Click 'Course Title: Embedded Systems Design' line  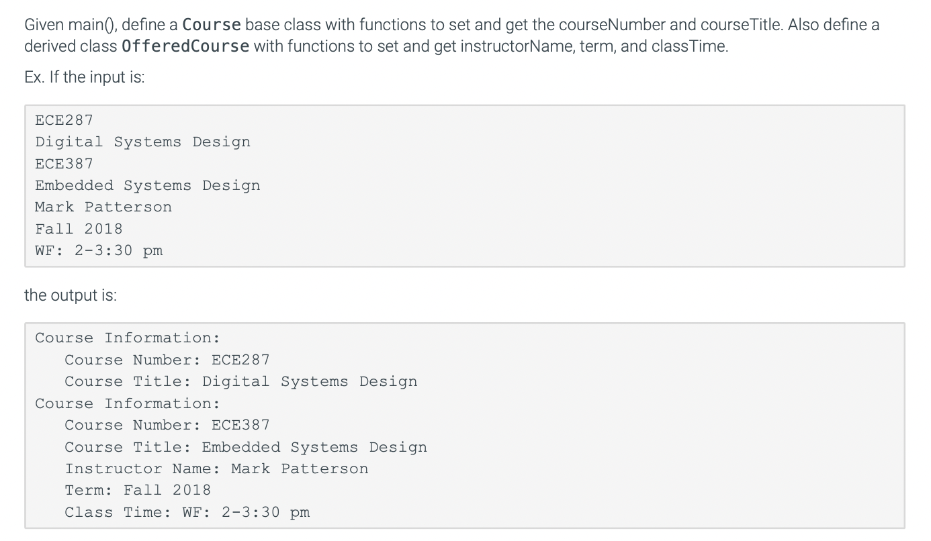(246, 447)
